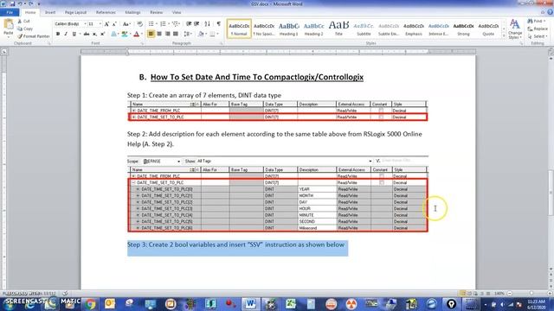Align text right
The height and width of the screenshot is (311, 554).
coord(167,34)
